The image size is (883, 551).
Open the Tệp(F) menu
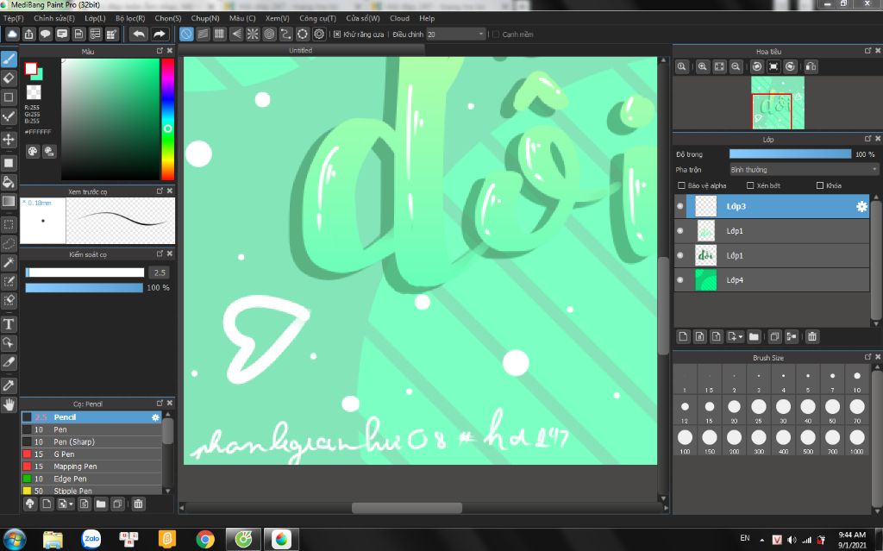pos(14,19)
